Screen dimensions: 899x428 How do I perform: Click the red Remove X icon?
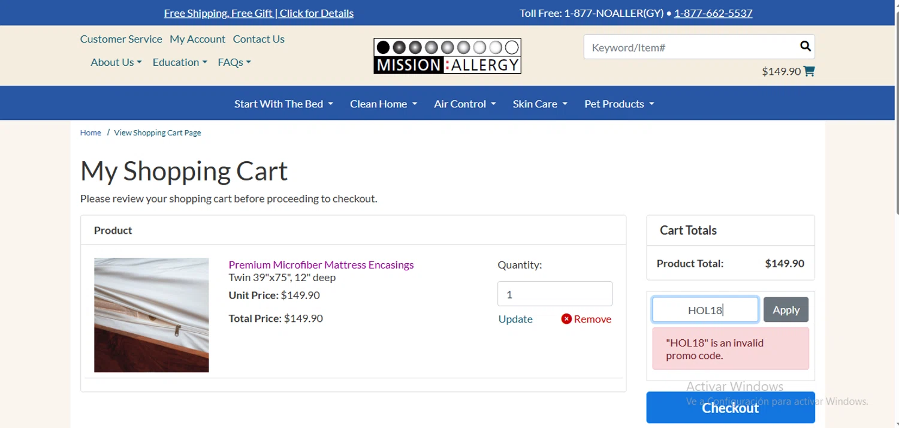(566, 319)
